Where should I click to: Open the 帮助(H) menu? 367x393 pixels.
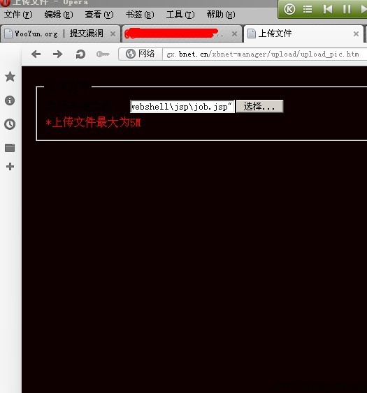221,15
